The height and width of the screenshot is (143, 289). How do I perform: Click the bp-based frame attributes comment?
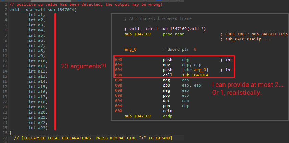pos(158,18)
